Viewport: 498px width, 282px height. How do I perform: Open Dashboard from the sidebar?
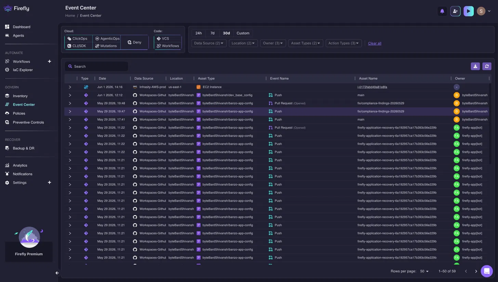(22, 27)
